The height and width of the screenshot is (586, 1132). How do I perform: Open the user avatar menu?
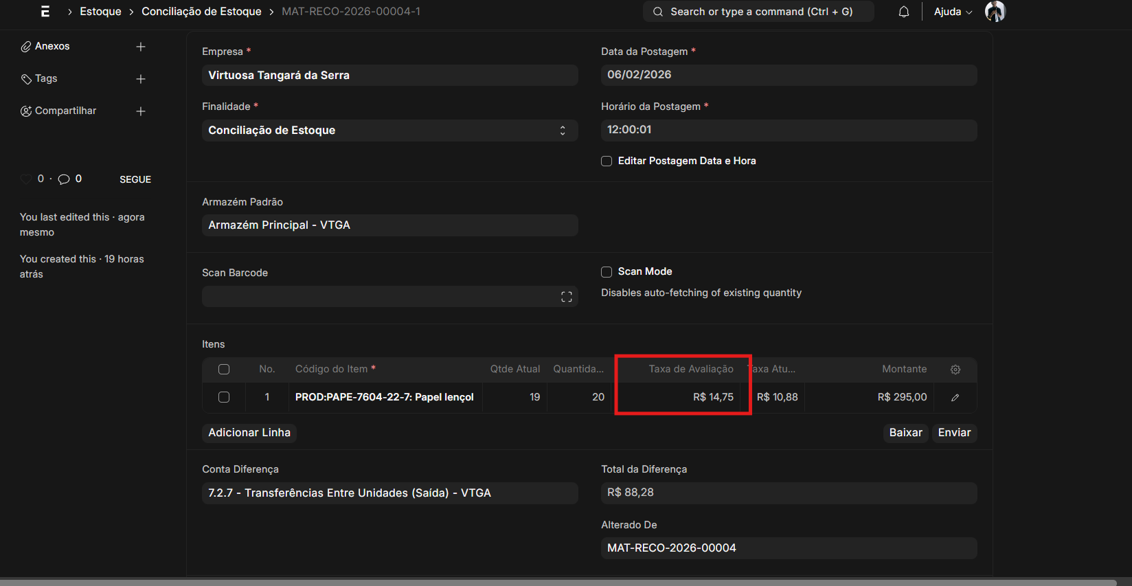(x=995, y=12)
